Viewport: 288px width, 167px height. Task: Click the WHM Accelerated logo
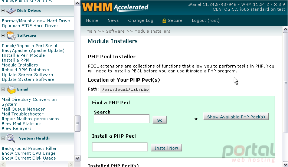[115, 7]
